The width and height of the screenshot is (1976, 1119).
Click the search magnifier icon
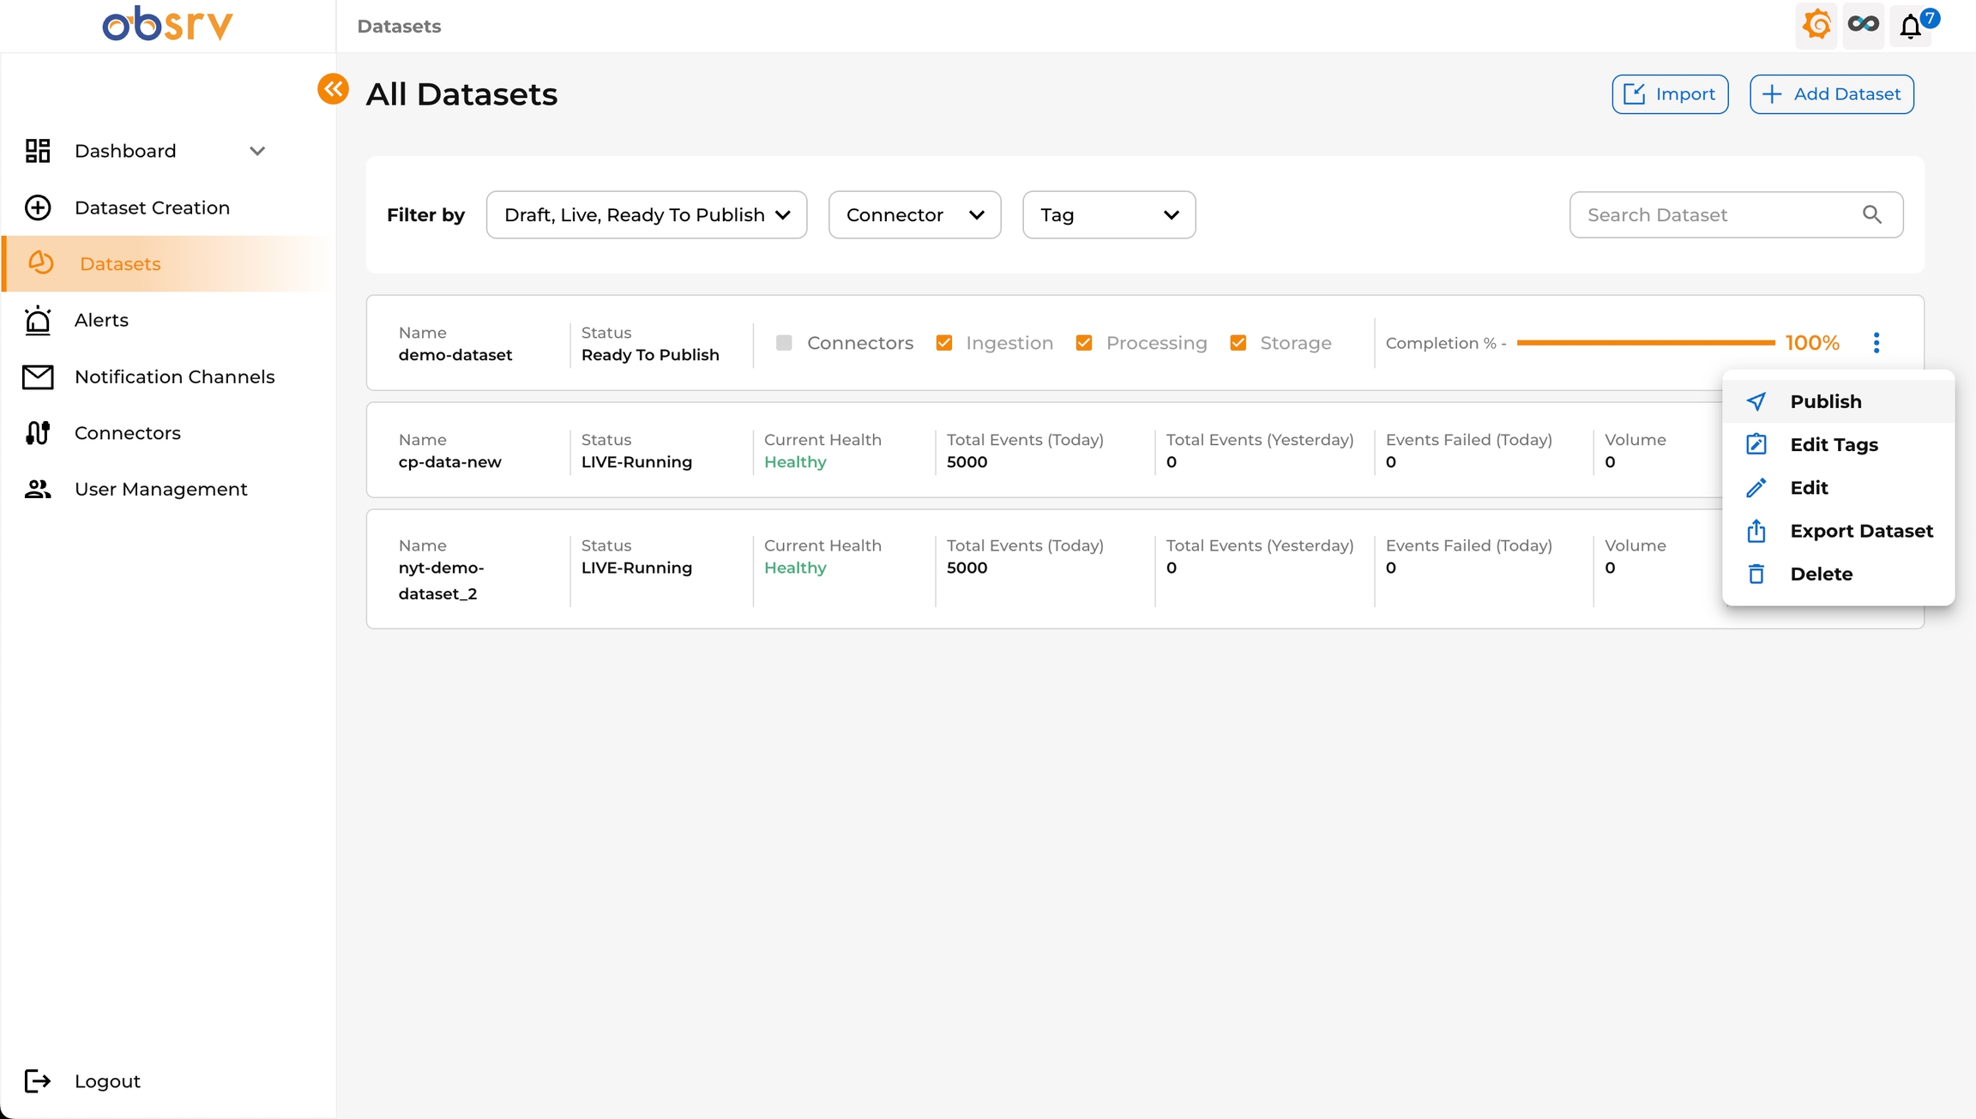1872,214
